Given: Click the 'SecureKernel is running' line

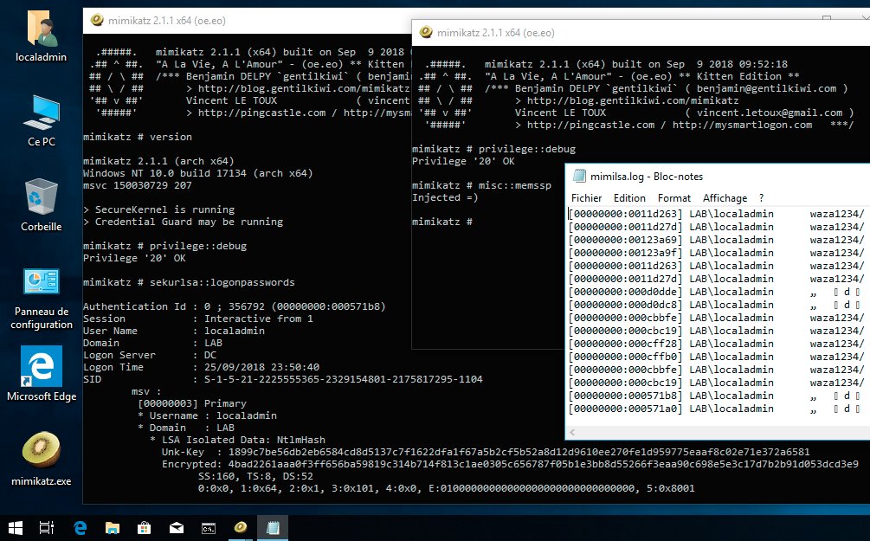Looking at the screenshot, I should coord(158,209).
